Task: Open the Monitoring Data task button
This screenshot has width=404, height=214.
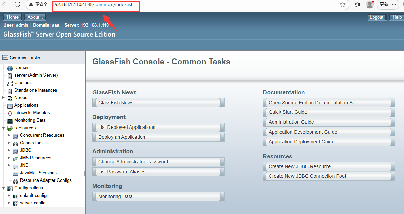Action: [158, 196]
